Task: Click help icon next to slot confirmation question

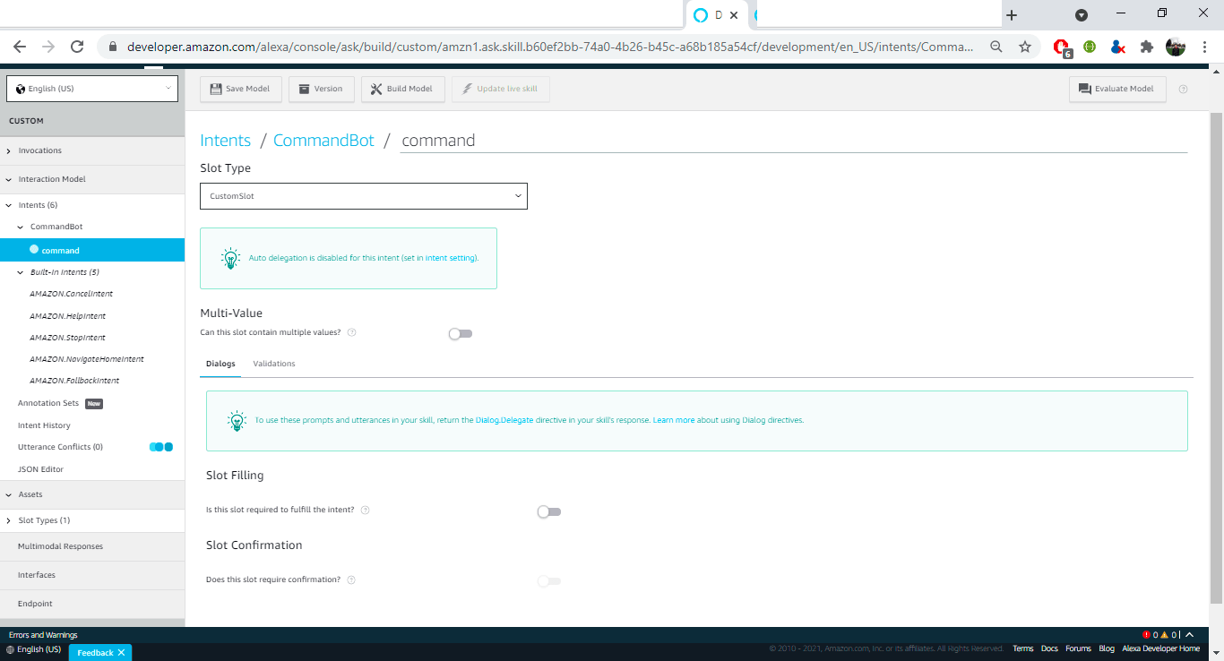Action: click(x=351, y=579)
